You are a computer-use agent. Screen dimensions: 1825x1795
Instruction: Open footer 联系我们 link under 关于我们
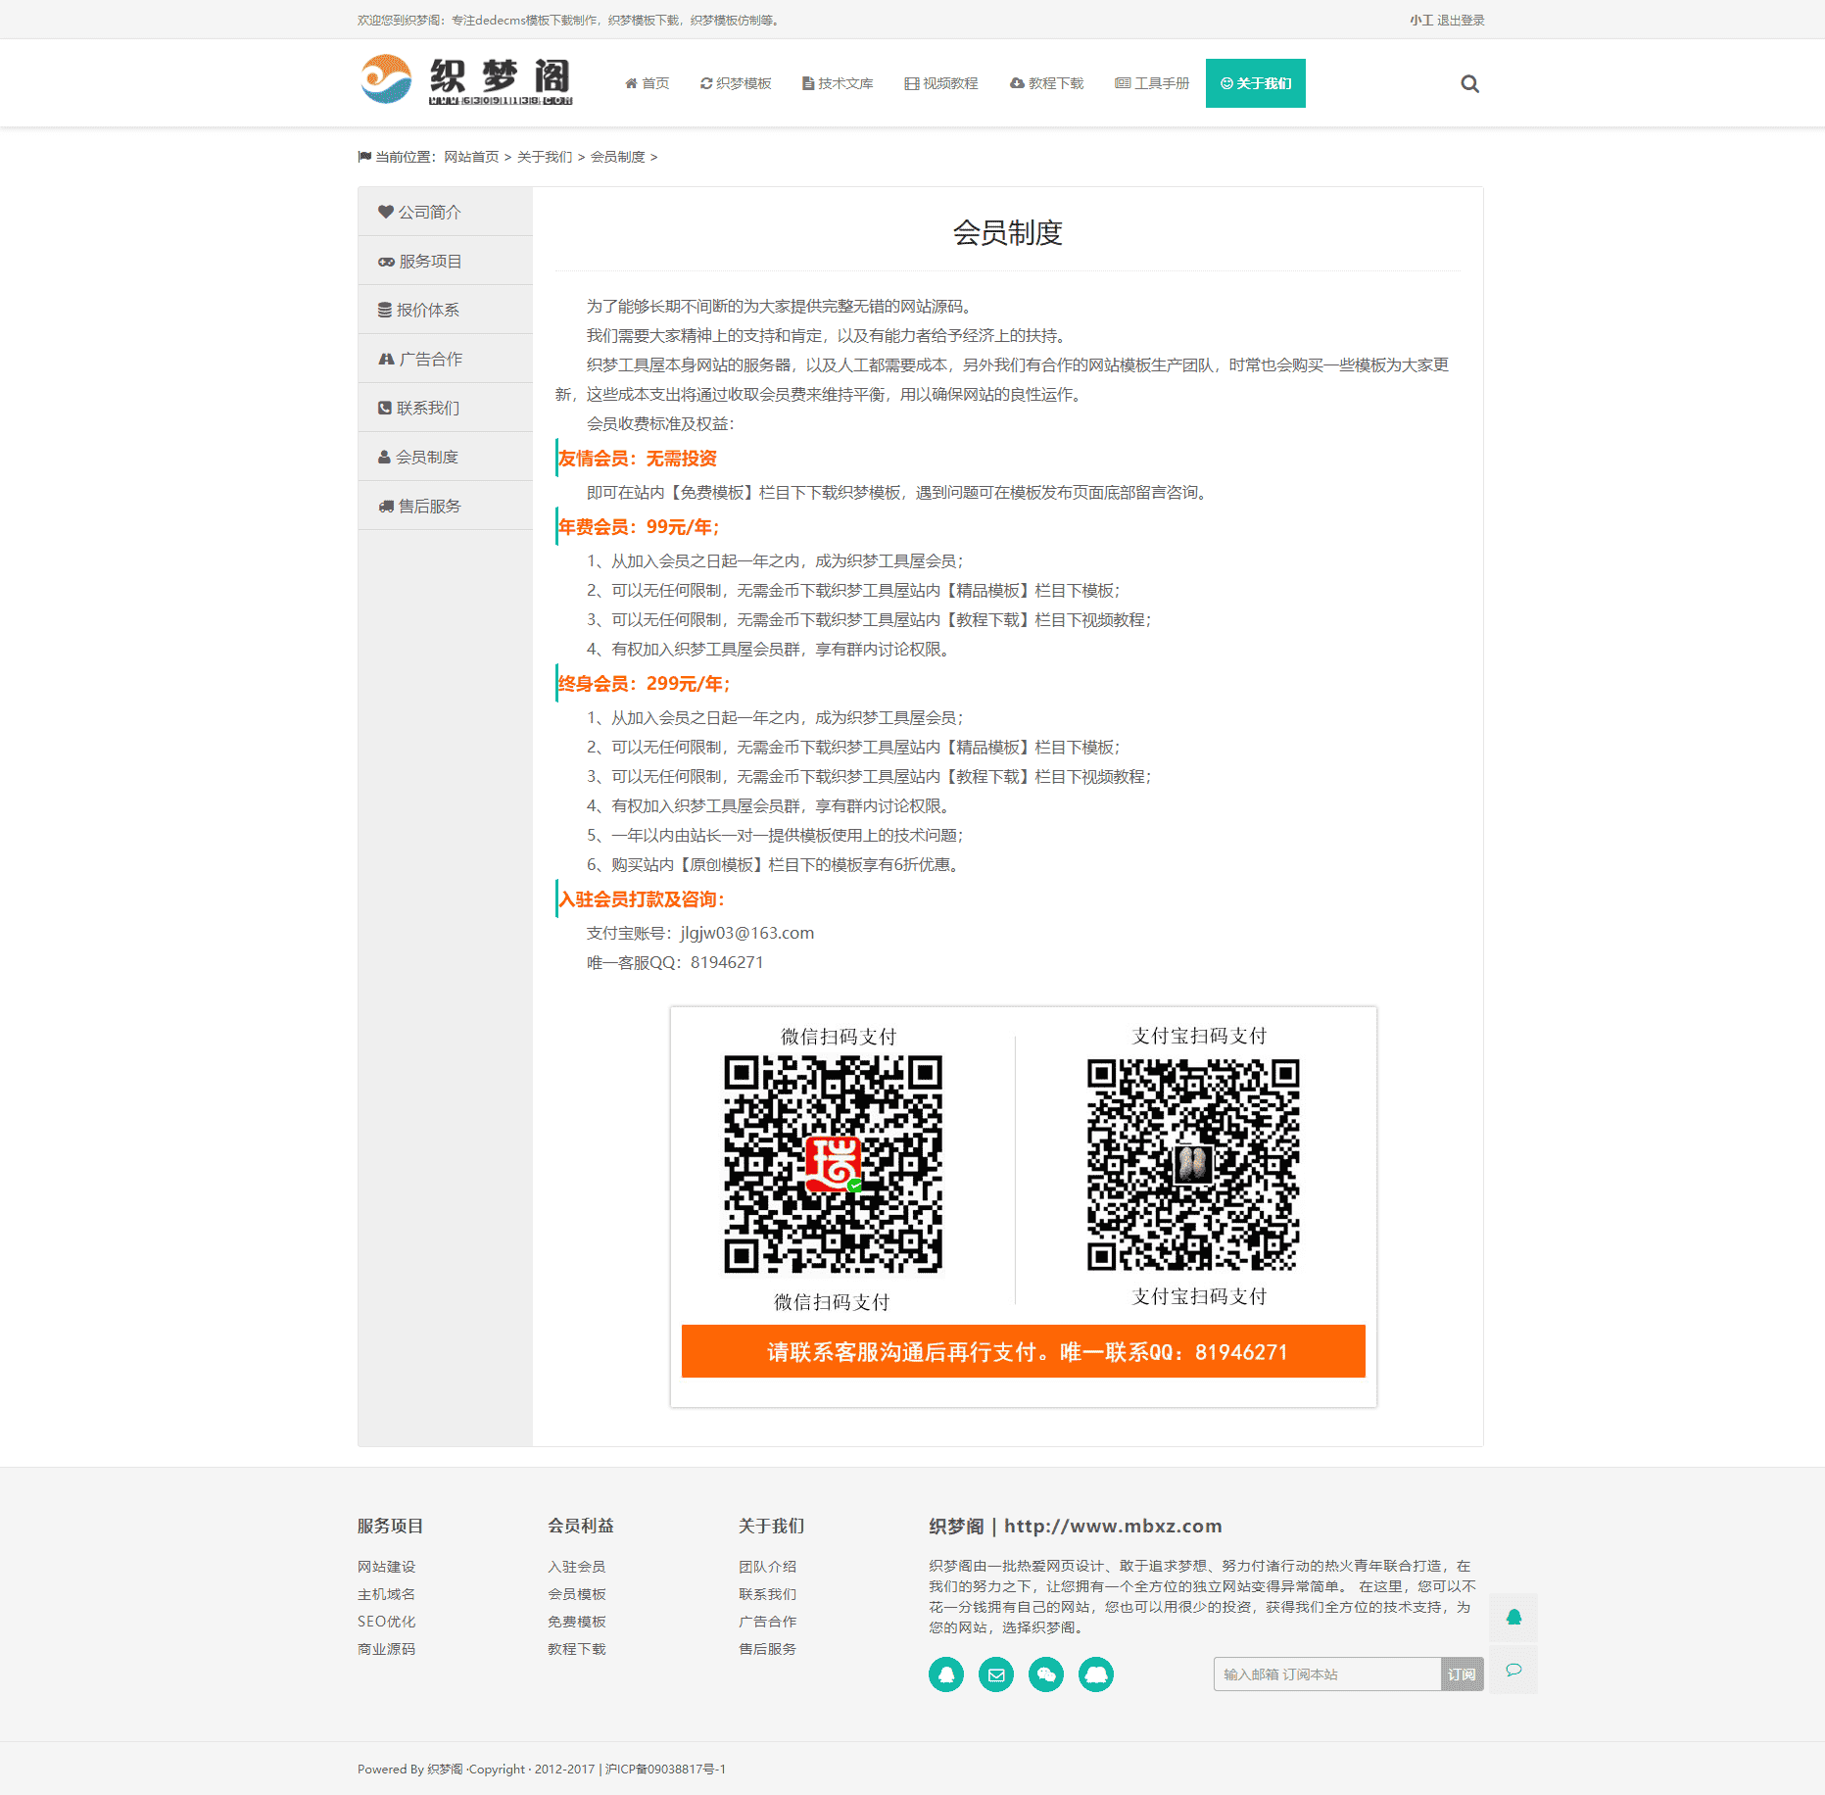tap(768, 1594)
